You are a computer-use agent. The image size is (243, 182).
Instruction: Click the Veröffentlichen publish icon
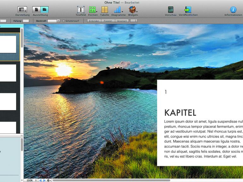[x=188, y=9]
